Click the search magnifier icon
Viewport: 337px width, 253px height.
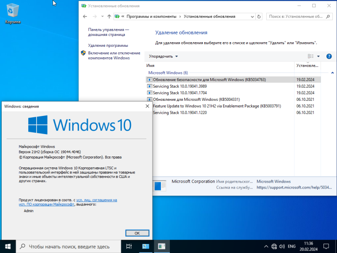coord(328,16)
